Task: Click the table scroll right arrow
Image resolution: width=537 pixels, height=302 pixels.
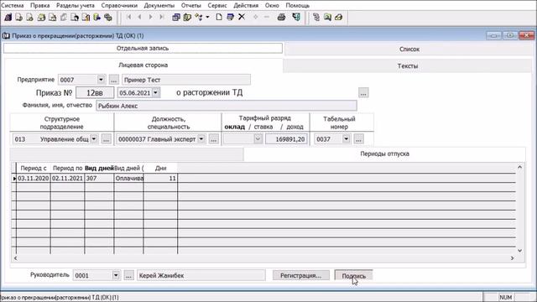Action: pos(513,258)
